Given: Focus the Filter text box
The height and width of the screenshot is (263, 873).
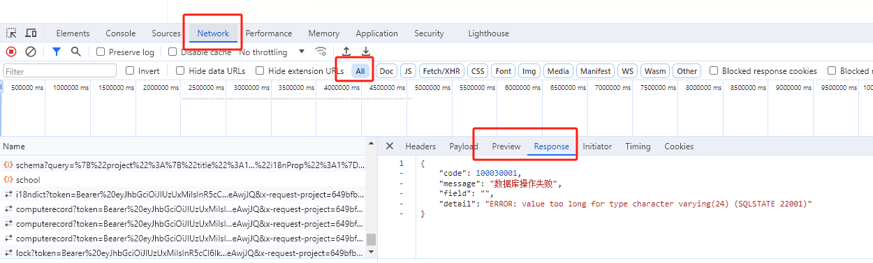Looking at the screenshot, I should point(60,71).
